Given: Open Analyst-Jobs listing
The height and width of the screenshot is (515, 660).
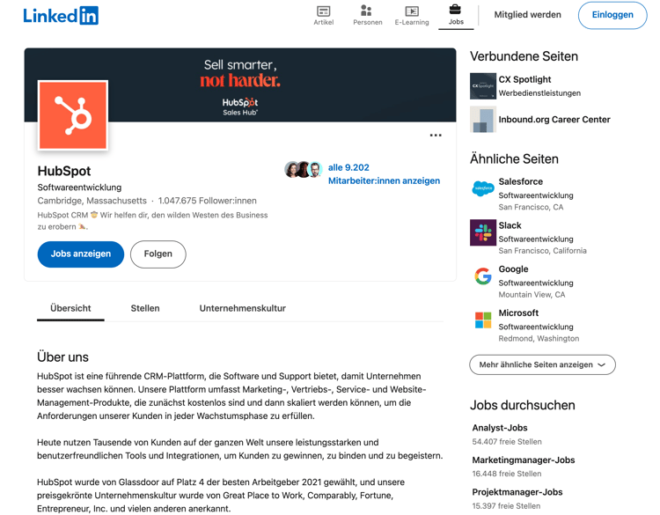Looking at the screenshot, I should pyautogui.click(x=500, y=428).
